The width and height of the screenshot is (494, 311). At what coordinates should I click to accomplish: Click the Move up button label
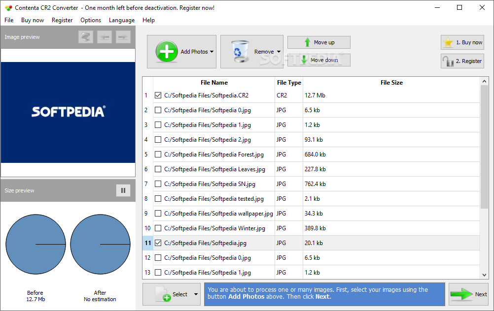click(324, 42)
